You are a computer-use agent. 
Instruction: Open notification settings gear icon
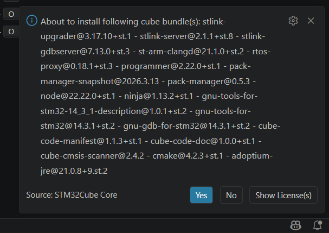coord(293,21)
